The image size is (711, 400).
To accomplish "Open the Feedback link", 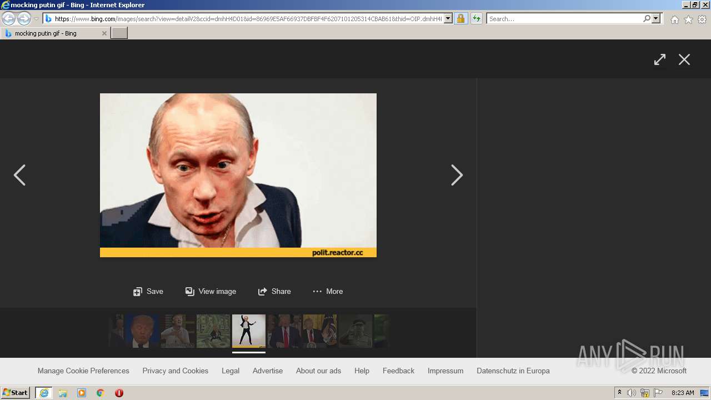I will point(398,371).
